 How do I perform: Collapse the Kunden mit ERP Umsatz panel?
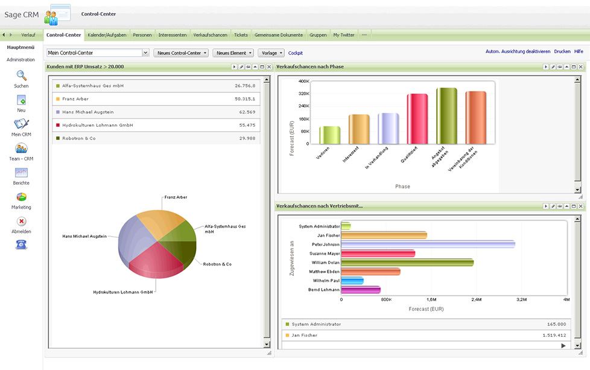click(255, 67)
